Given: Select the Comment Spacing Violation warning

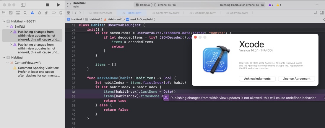Looking at the screenshot, I should (37, 72).
